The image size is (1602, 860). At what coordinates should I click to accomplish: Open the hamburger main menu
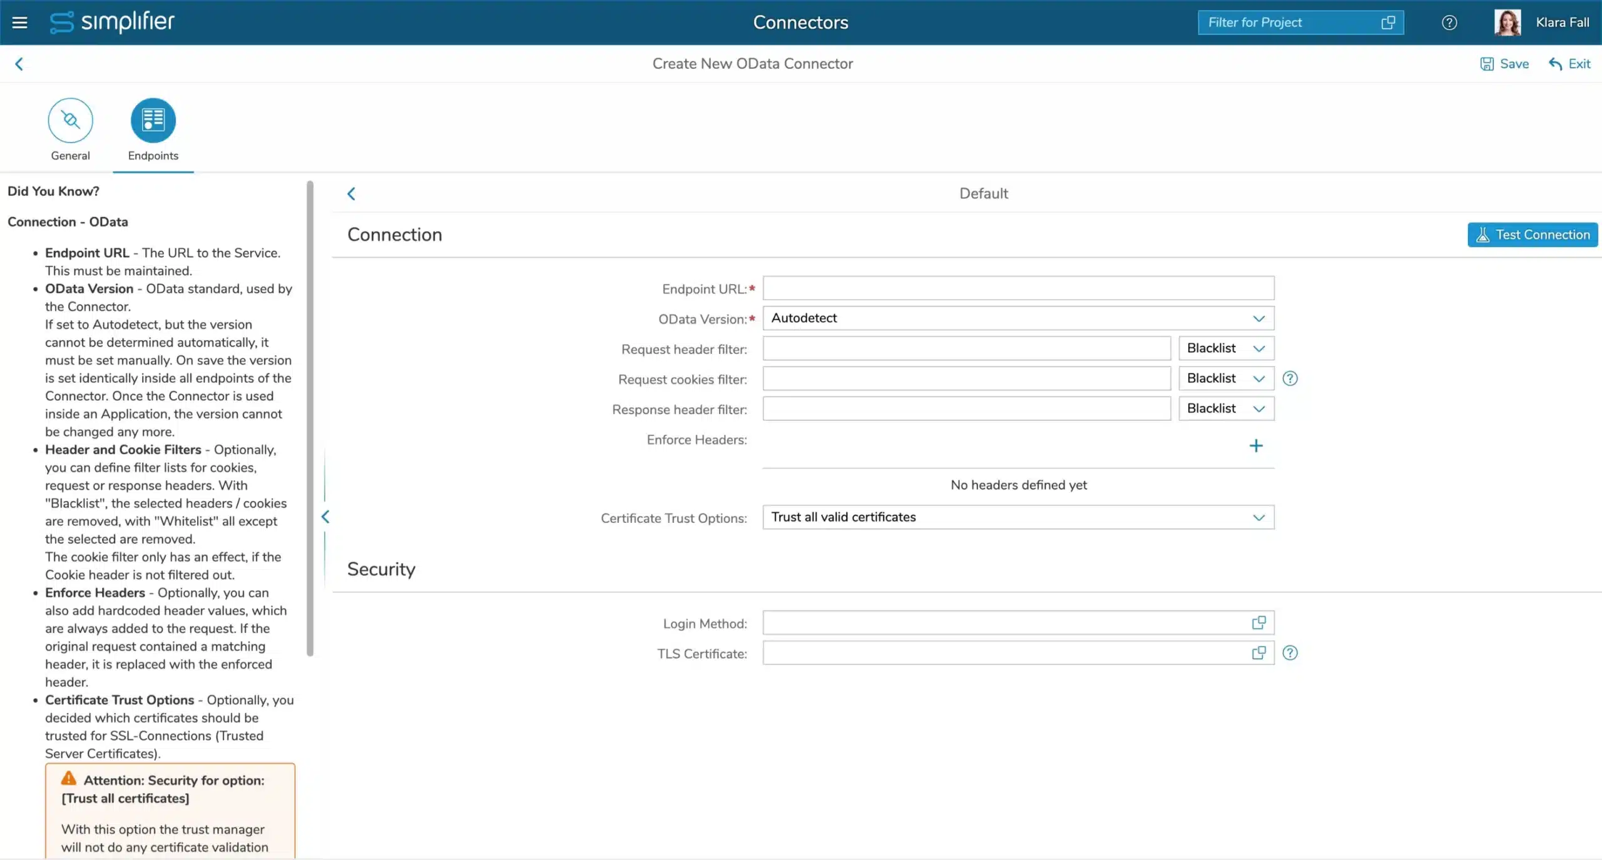point(19,23)
